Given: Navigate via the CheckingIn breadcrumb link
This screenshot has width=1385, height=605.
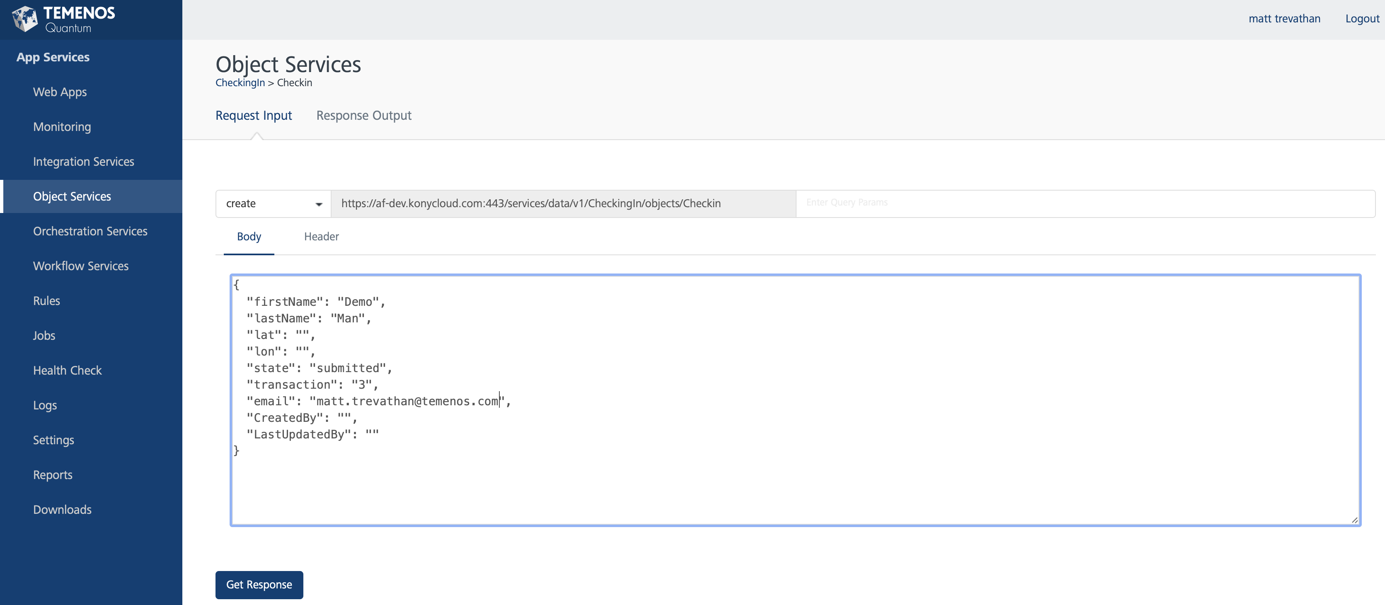Looking at the screenshot, I should tap(240, 82).
